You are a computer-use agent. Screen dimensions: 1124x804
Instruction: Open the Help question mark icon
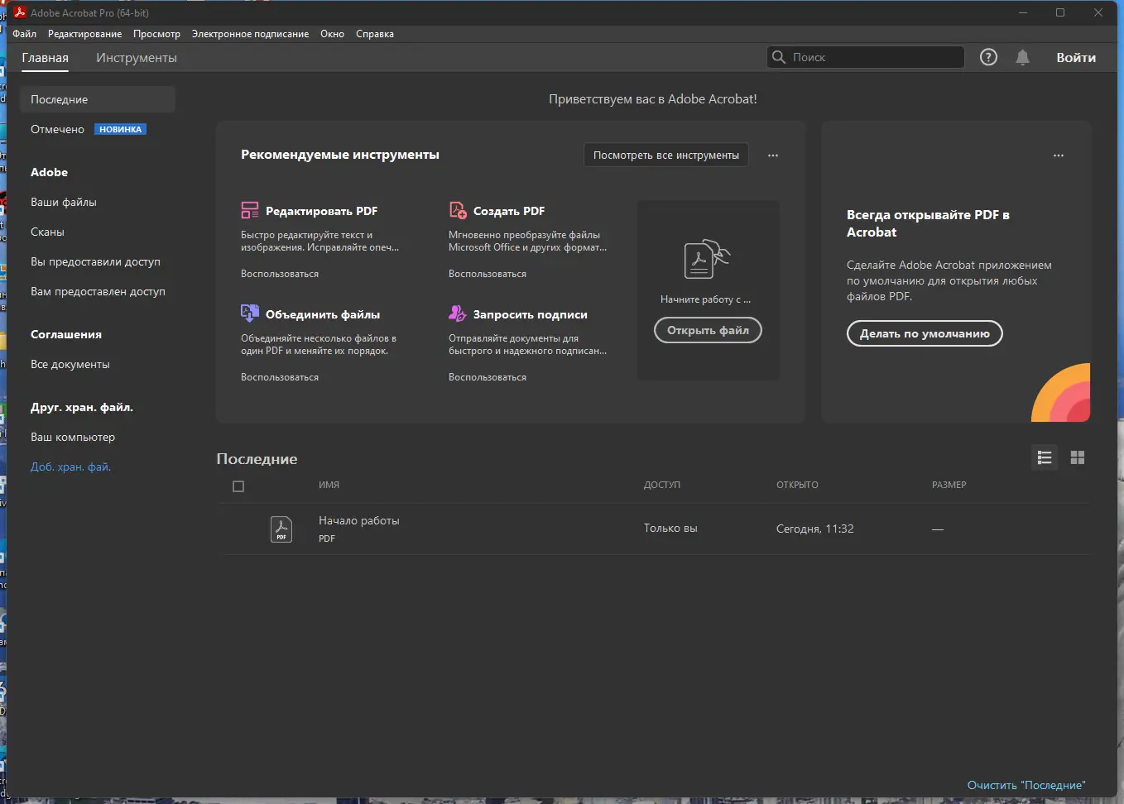click(x=988, y=57)
